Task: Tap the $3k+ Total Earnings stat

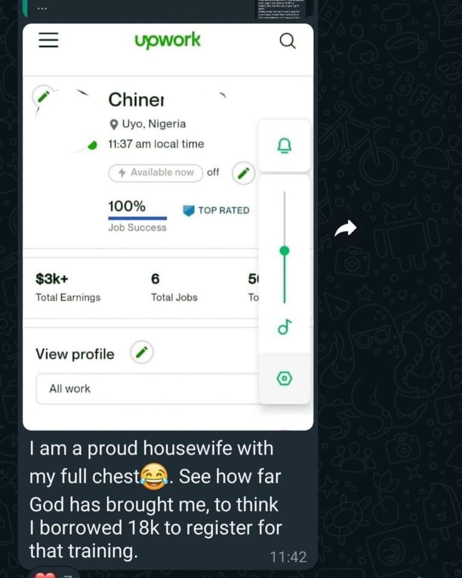Action: tap(68, 287)
